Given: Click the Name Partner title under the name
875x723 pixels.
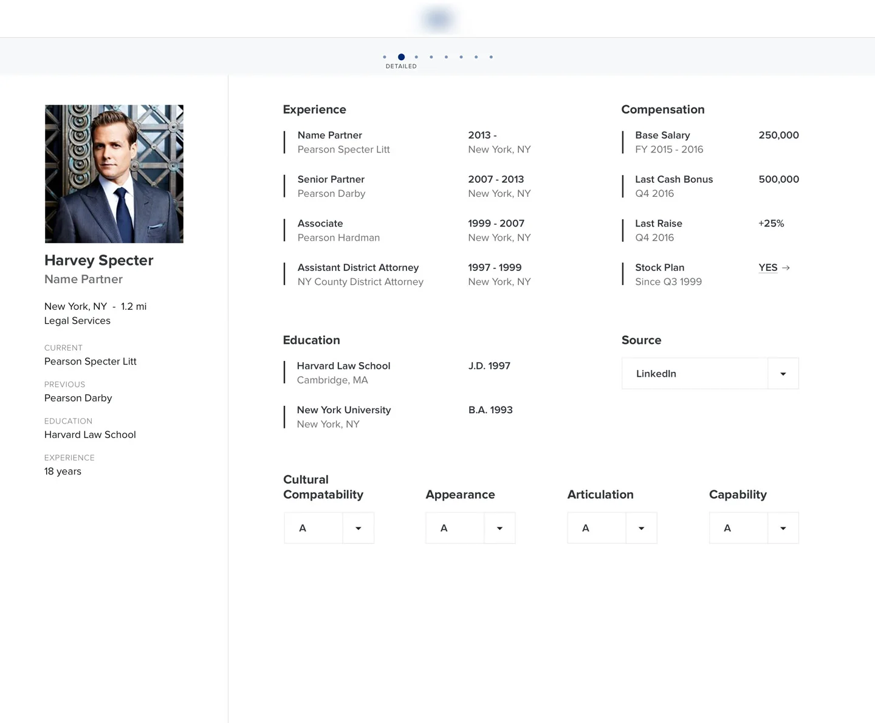Looking at the screenshot, I should (x=83, y=279).
